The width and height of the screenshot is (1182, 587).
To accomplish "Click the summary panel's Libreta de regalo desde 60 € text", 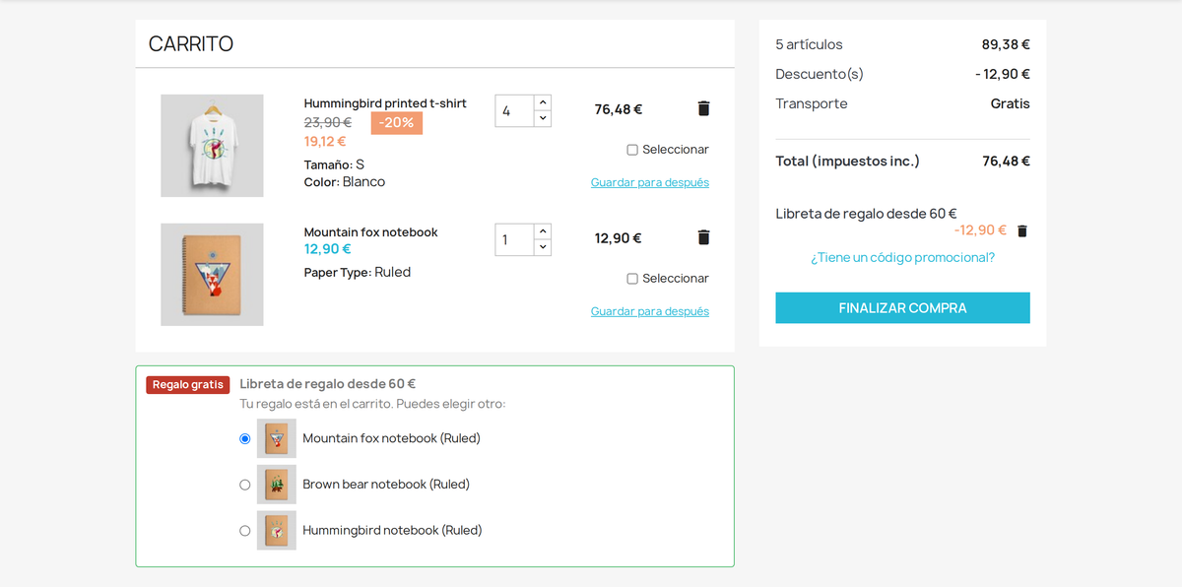I will [866, 214].
